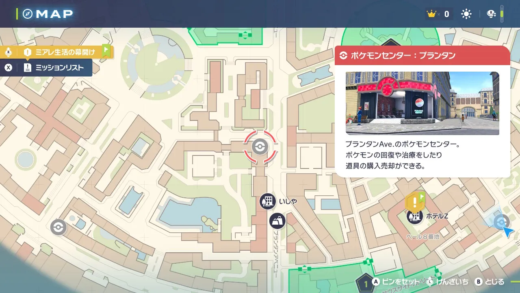Click the gray Pokémon Center marker at far left
Image resolution: width=520 pixels, height=293 pixels.
(58, 227)
